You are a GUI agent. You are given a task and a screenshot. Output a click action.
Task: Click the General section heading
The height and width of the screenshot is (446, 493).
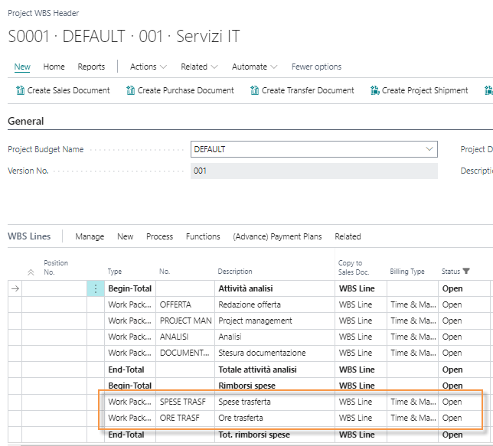tap(26, 121)
